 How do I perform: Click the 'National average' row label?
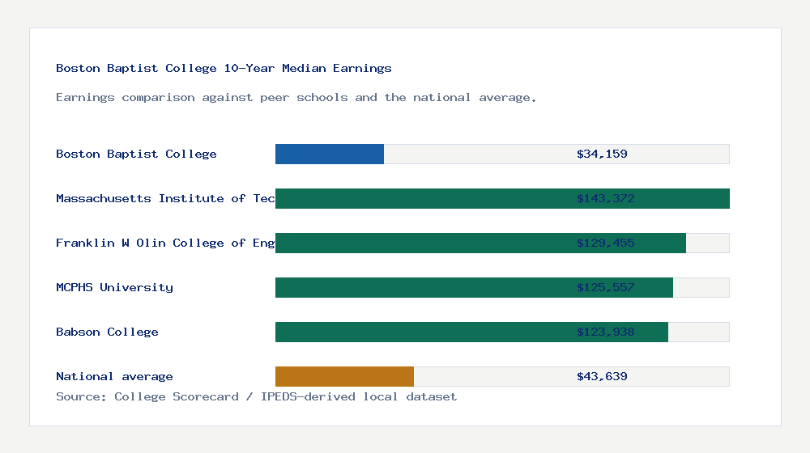(114, 376)
